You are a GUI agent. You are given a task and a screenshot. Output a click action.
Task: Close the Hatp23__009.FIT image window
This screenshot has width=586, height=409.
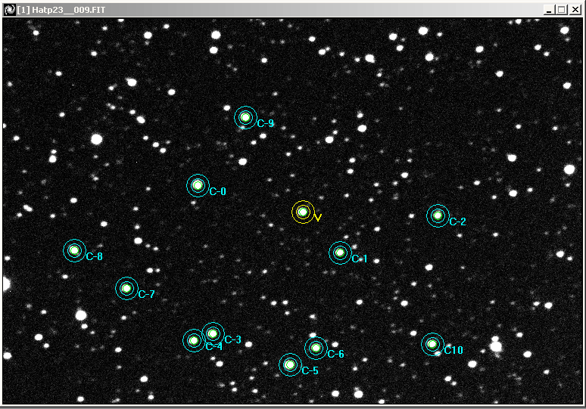[x=575, y=10]
